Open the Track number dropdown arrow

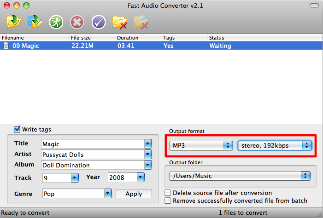(x=75, y=178)
